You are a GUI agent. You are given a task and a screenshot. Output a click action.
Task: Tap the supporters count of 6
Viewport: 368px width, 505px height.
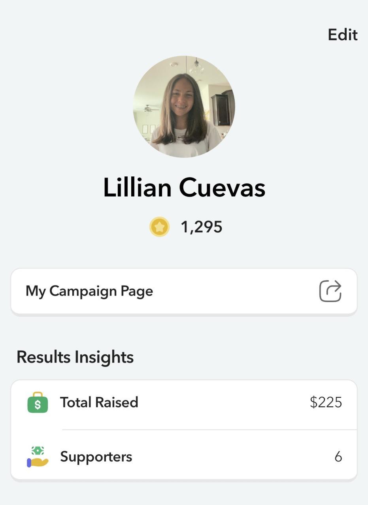[x=338, y=457]
